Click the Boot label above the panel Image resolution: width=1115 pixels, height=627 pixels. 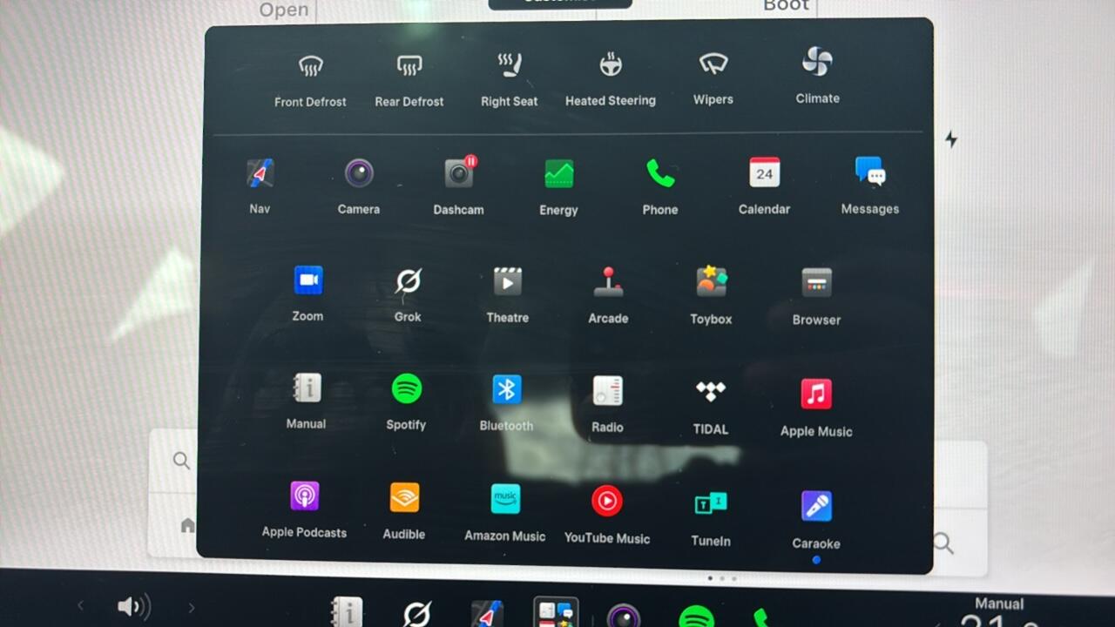click(787, 5)
